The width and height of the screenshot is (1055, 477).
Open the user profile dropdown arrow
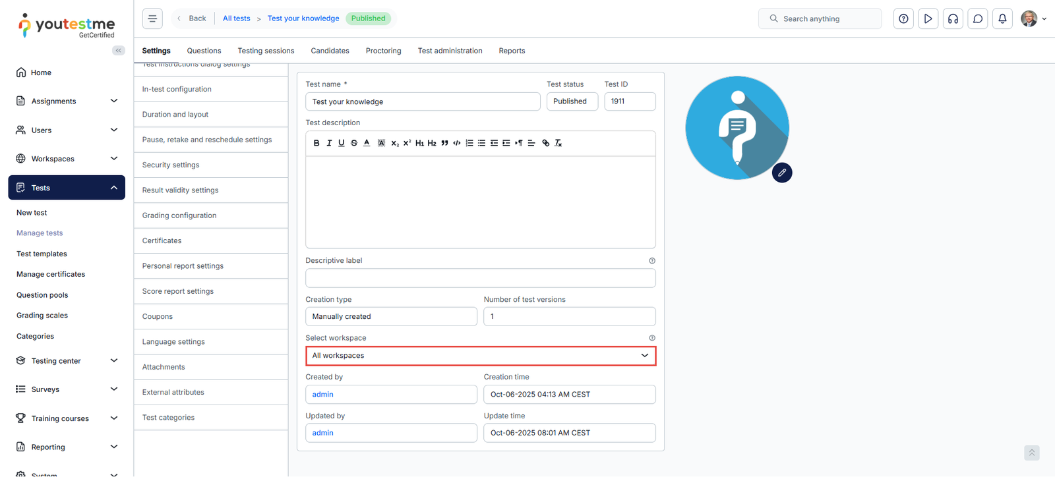pos(1044,19)
